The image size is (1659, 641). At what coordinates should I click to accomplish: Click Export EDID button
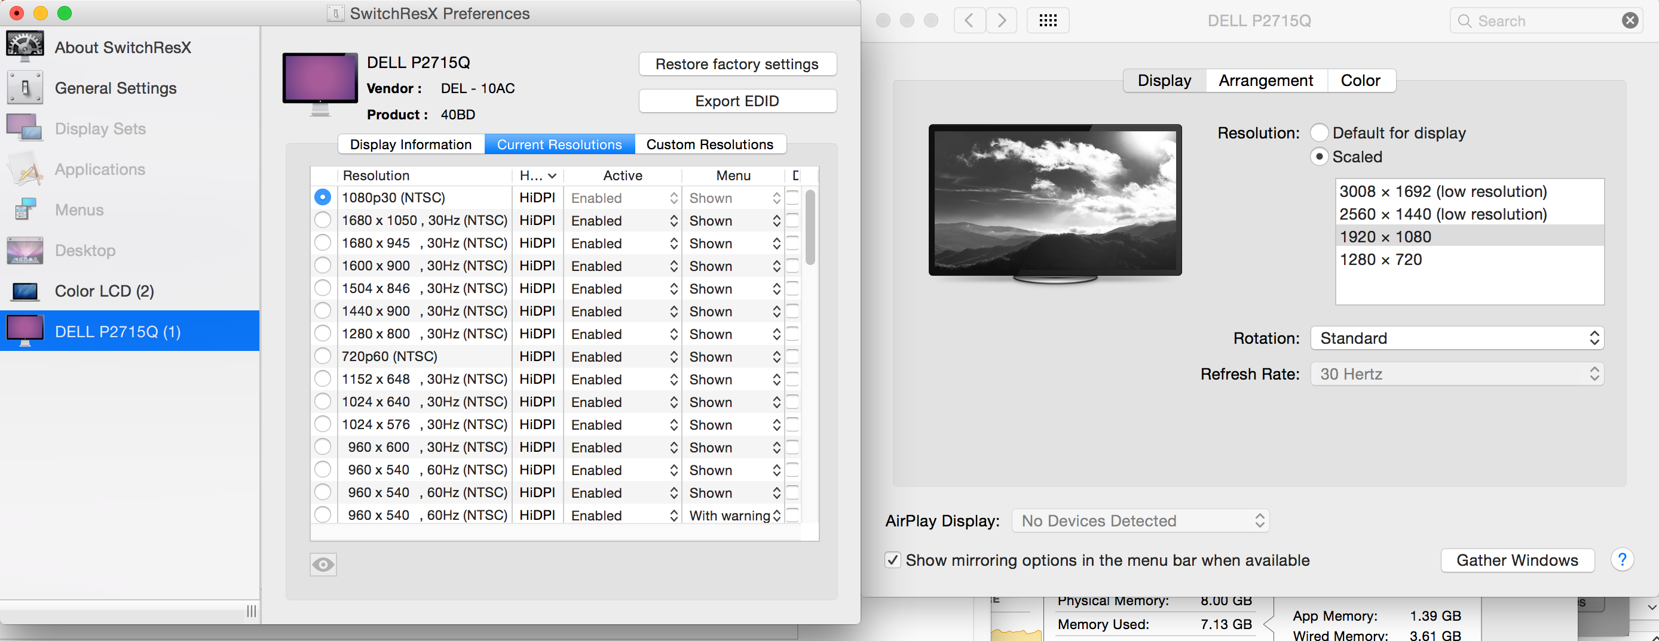[737, 101]
